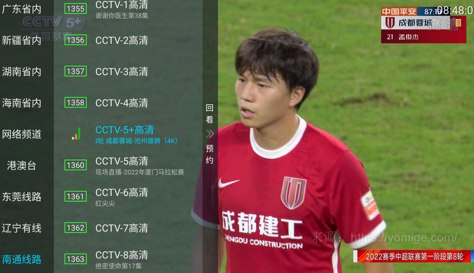Open the 预约 reservation panel
This screenshot has height=273, width=474.
coord(210,154)
